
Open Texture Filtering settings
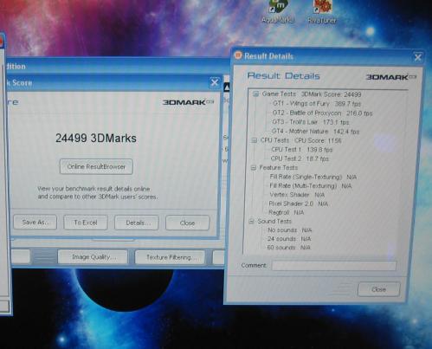(x=170, y=257)
